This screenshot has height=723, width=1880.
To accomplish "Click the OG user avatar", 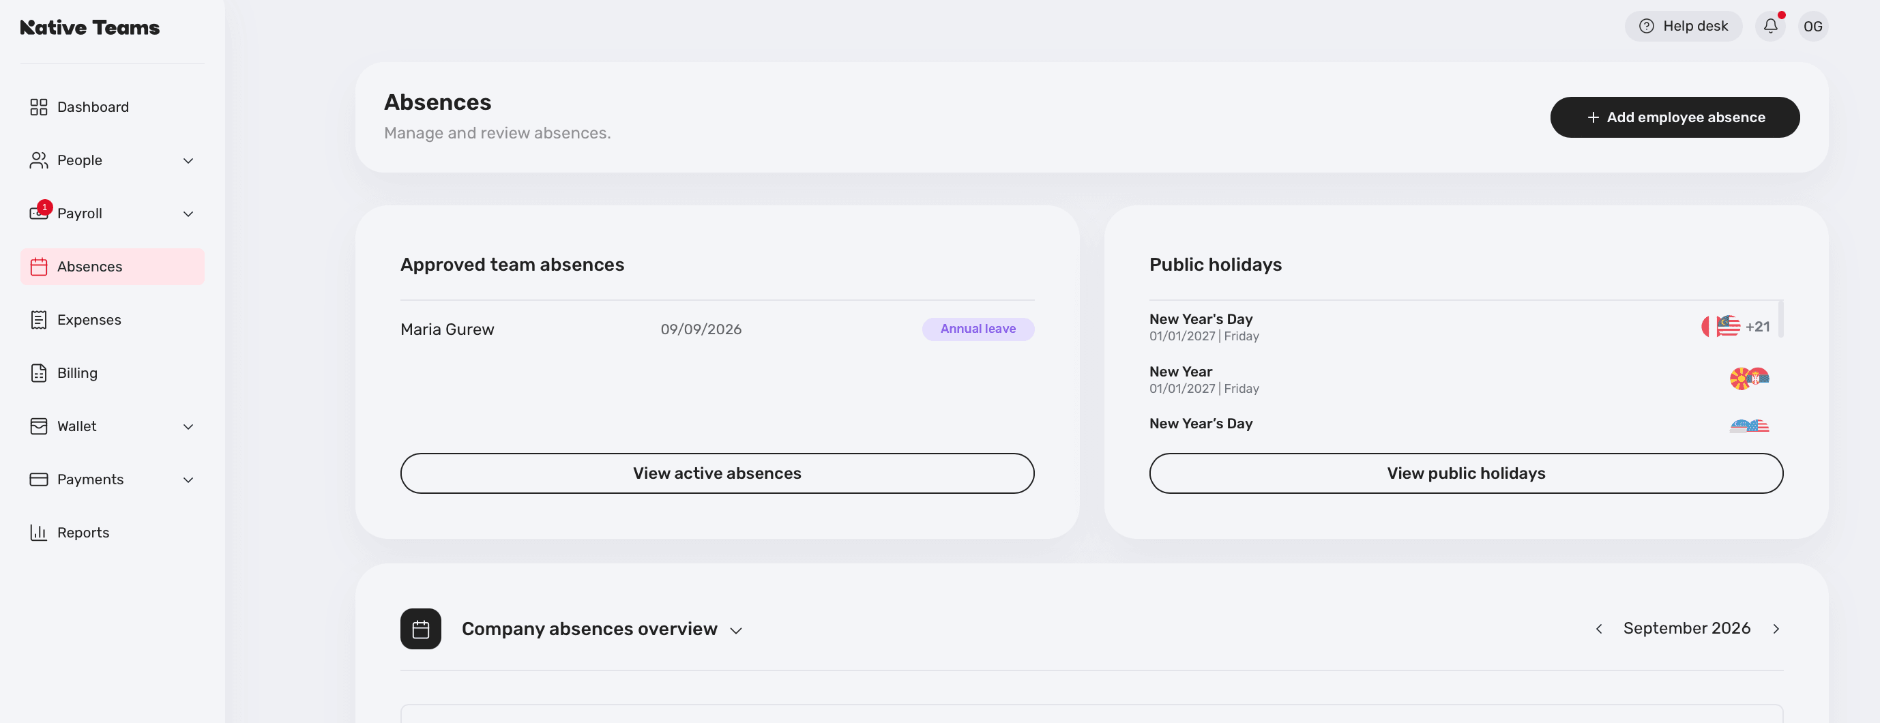I will pyautogui.click(x=1812, y=27).
